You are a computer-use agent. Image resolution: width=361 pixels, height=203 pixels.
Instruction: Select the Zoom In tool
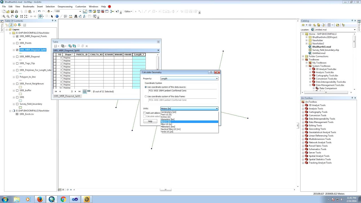[x=4, y=16]
